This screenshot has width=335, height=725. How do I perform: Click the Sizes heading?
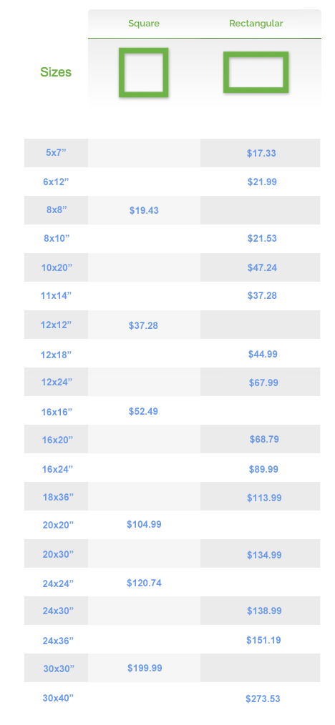[x=56, y=72]
